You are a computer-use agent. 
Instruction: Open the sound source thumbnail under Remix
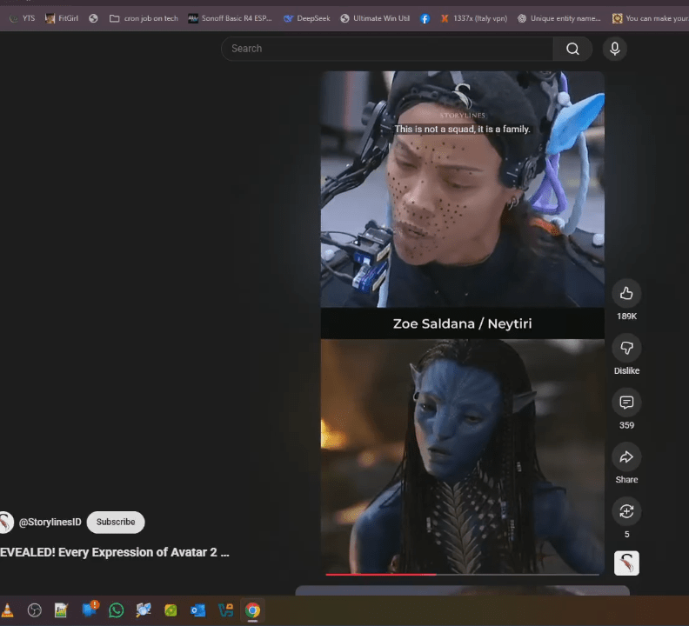(626, 563)
